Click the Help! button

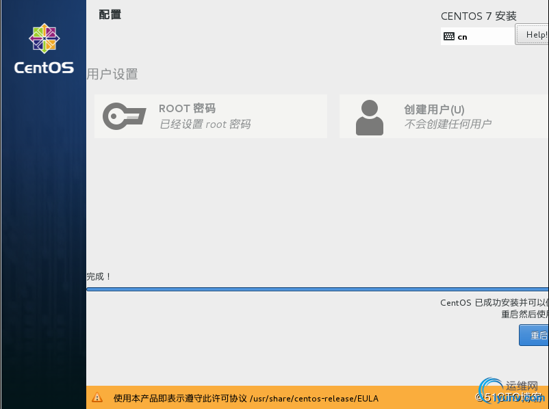(532, 35)
